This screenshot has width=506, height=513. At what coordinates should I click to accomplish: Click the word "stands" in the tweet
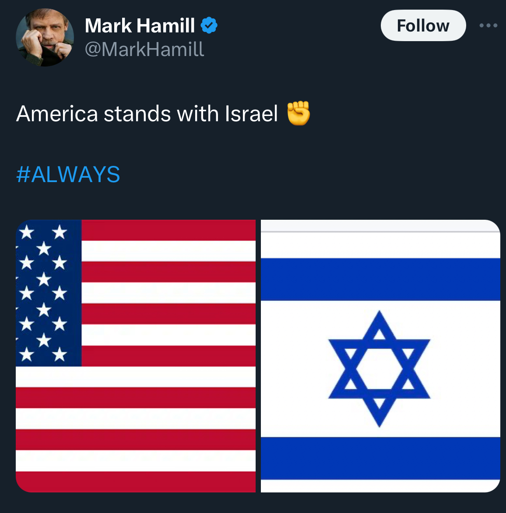click(x=137, y=114)
